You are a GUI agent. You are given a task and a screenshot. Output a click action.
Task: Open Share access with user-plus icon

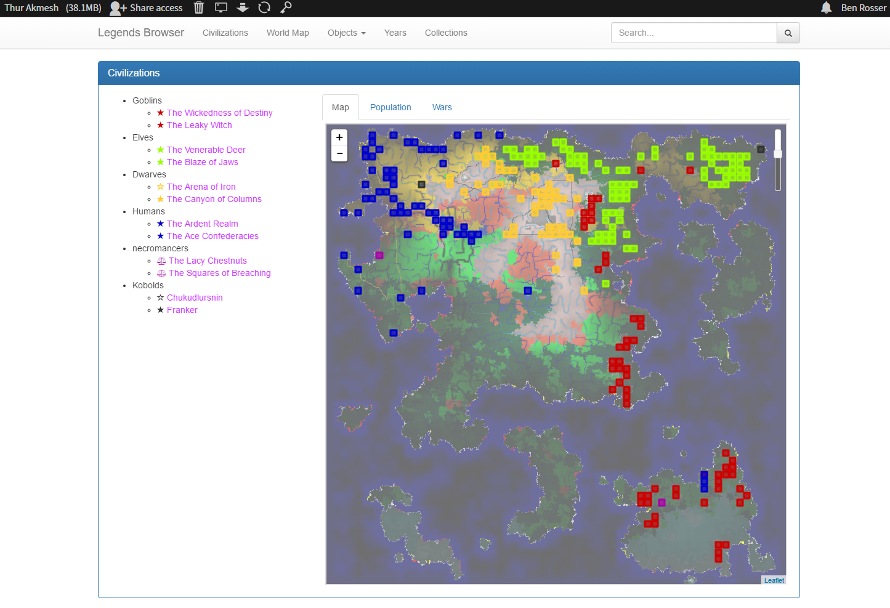pyautogui.click(x=146, y=8)
